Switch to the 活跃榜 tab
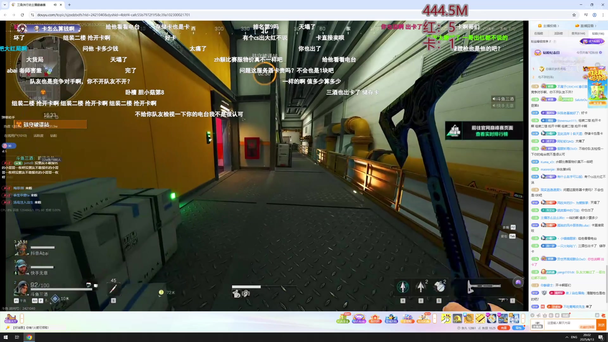The width and height of the screenshot is (608, 342). click(558, 33)
